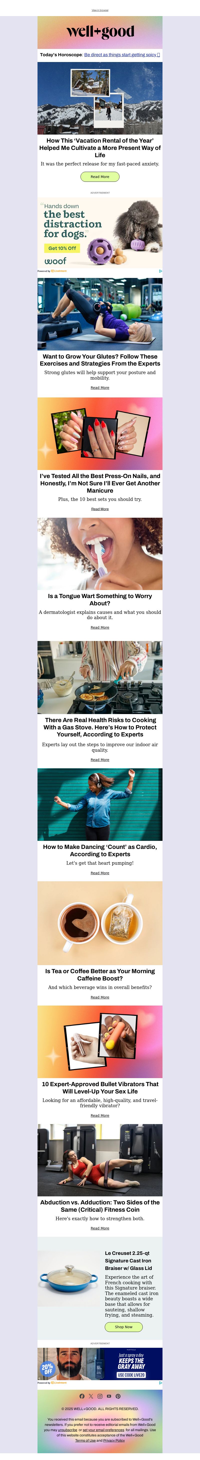Viewport: 200px width, 1460px height.
Task: Open the Instagram social icon
Action: [100, 1396]
